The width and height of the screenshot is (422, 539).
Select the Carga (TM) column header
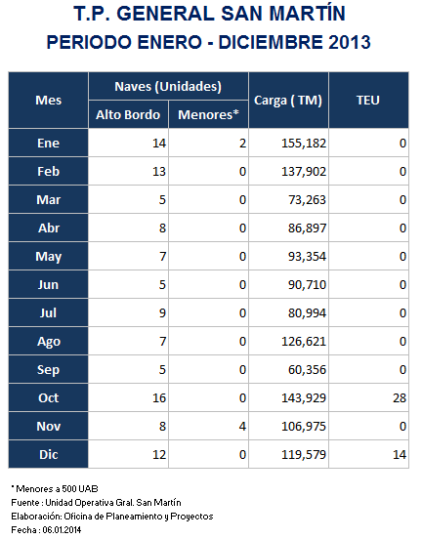click(288, 100)
